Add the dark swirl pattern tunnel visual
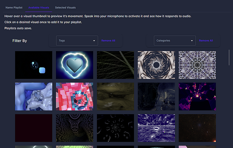 coord(75,128)
